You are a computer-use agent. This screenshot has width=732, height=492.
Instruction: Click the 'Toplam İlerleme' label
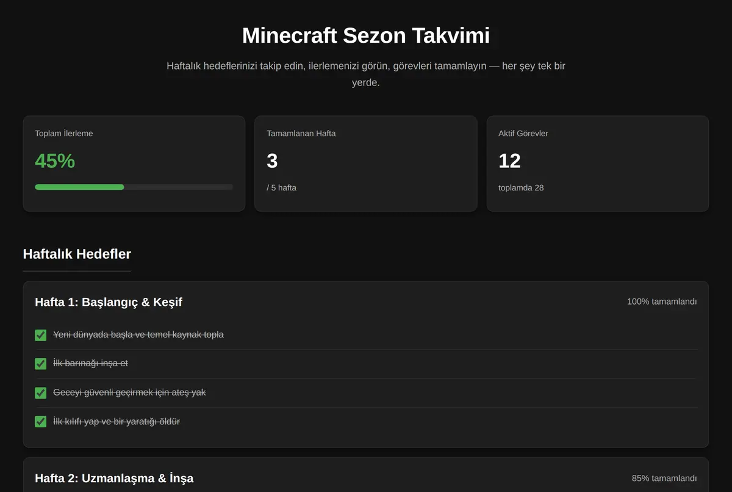[64, 133]
